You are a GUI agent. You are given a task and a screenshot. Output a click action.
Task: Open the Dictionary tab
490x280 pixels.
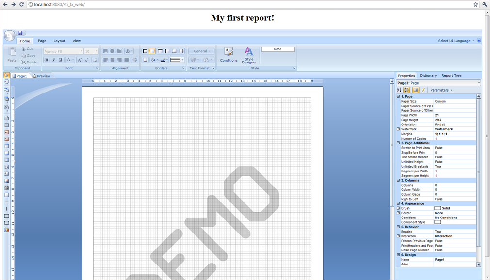coord(428,76)
